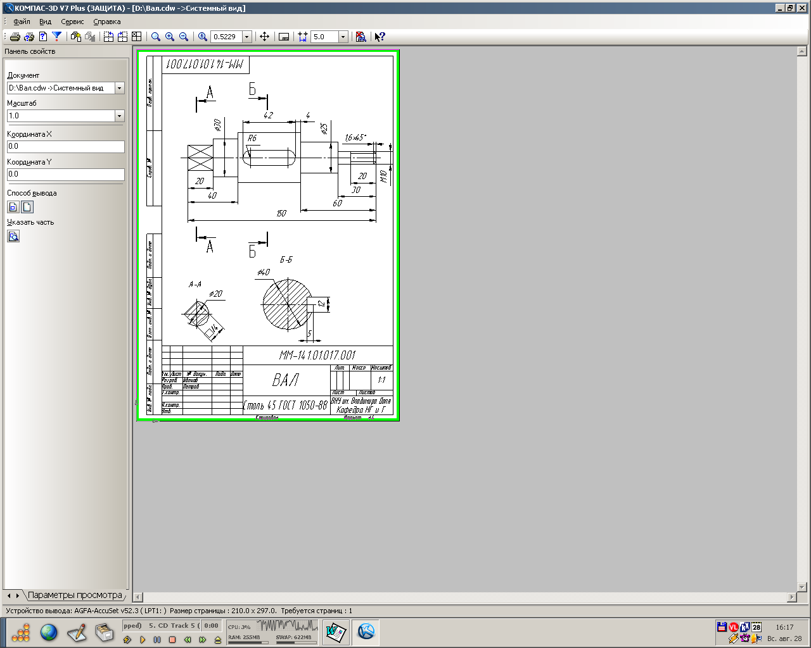Select second Способ вывода output mode button
The image size is (811, 648).
click(27, 207)
